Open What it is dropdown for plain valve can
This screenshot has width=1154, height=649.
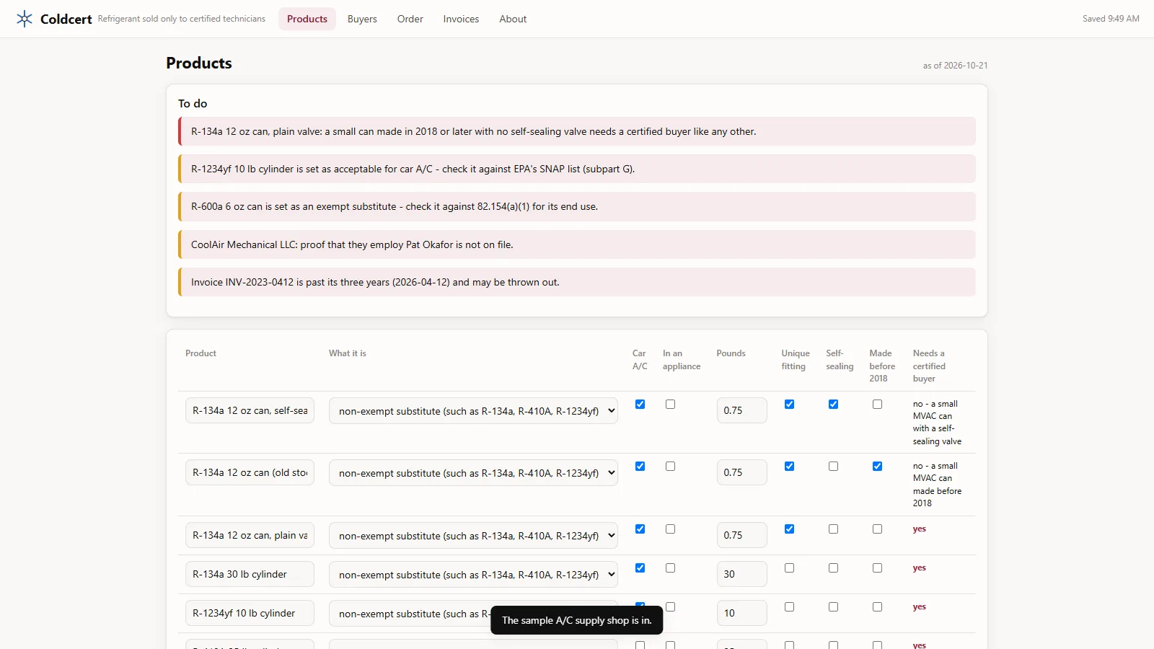(x=473, y=536)
